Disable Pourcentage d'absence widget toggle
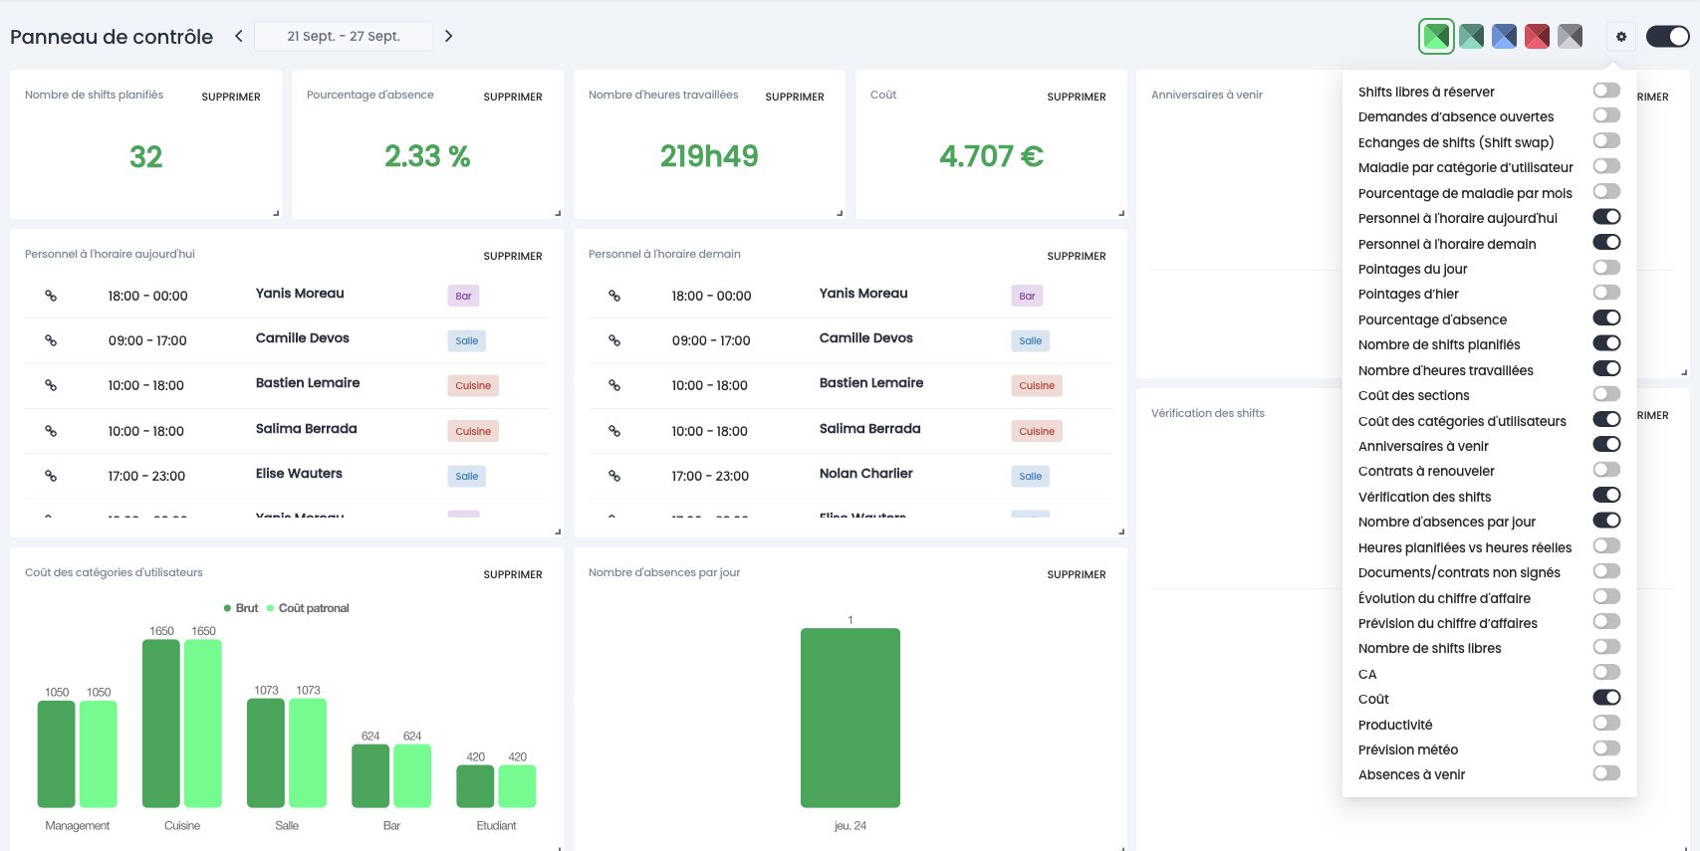This screenshot has width=1700, height=851. click(1606, 319)
